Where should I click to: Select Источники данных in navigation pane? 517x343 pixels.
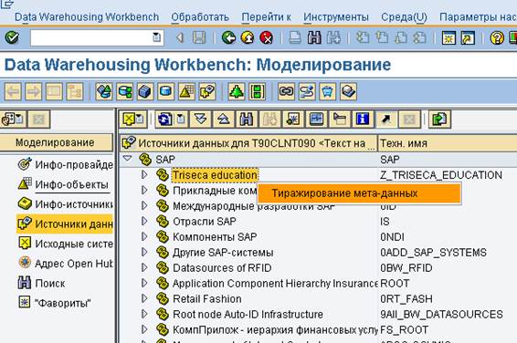click(65, 223)
